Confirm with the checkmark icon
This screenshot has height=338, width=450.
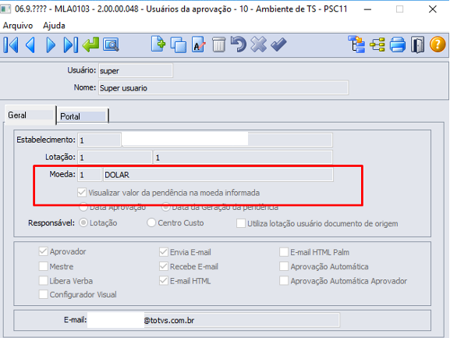point(278,44)
